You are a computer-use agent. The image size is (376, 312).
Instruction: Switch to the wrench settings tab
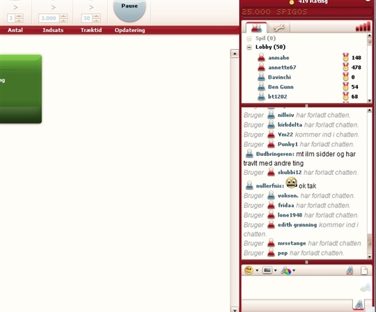click(x=279, y=28)
